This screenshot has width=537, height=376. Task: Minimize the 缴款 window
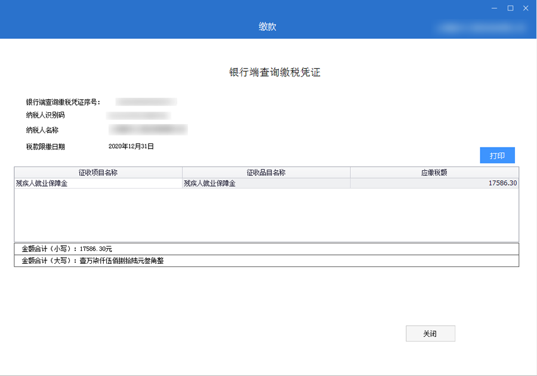495,8
